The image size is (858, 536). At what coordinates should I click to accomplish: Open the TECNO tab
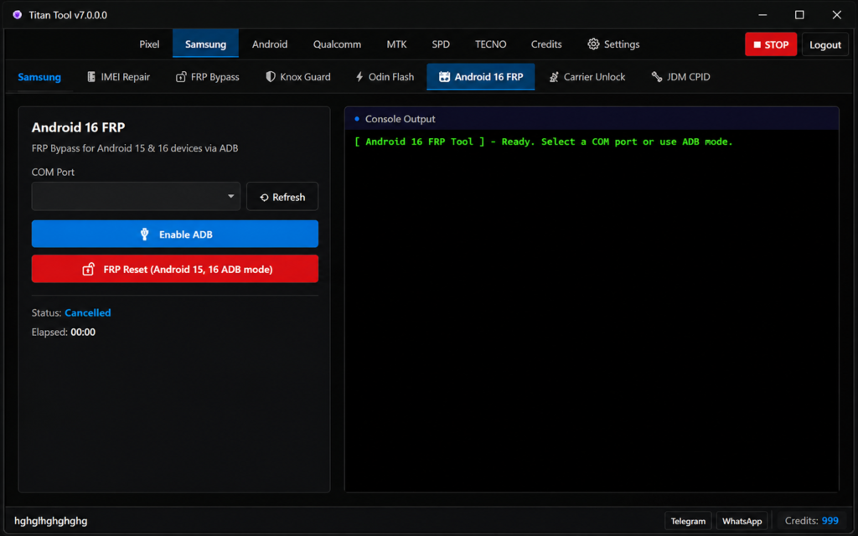(x=491, y=44)
